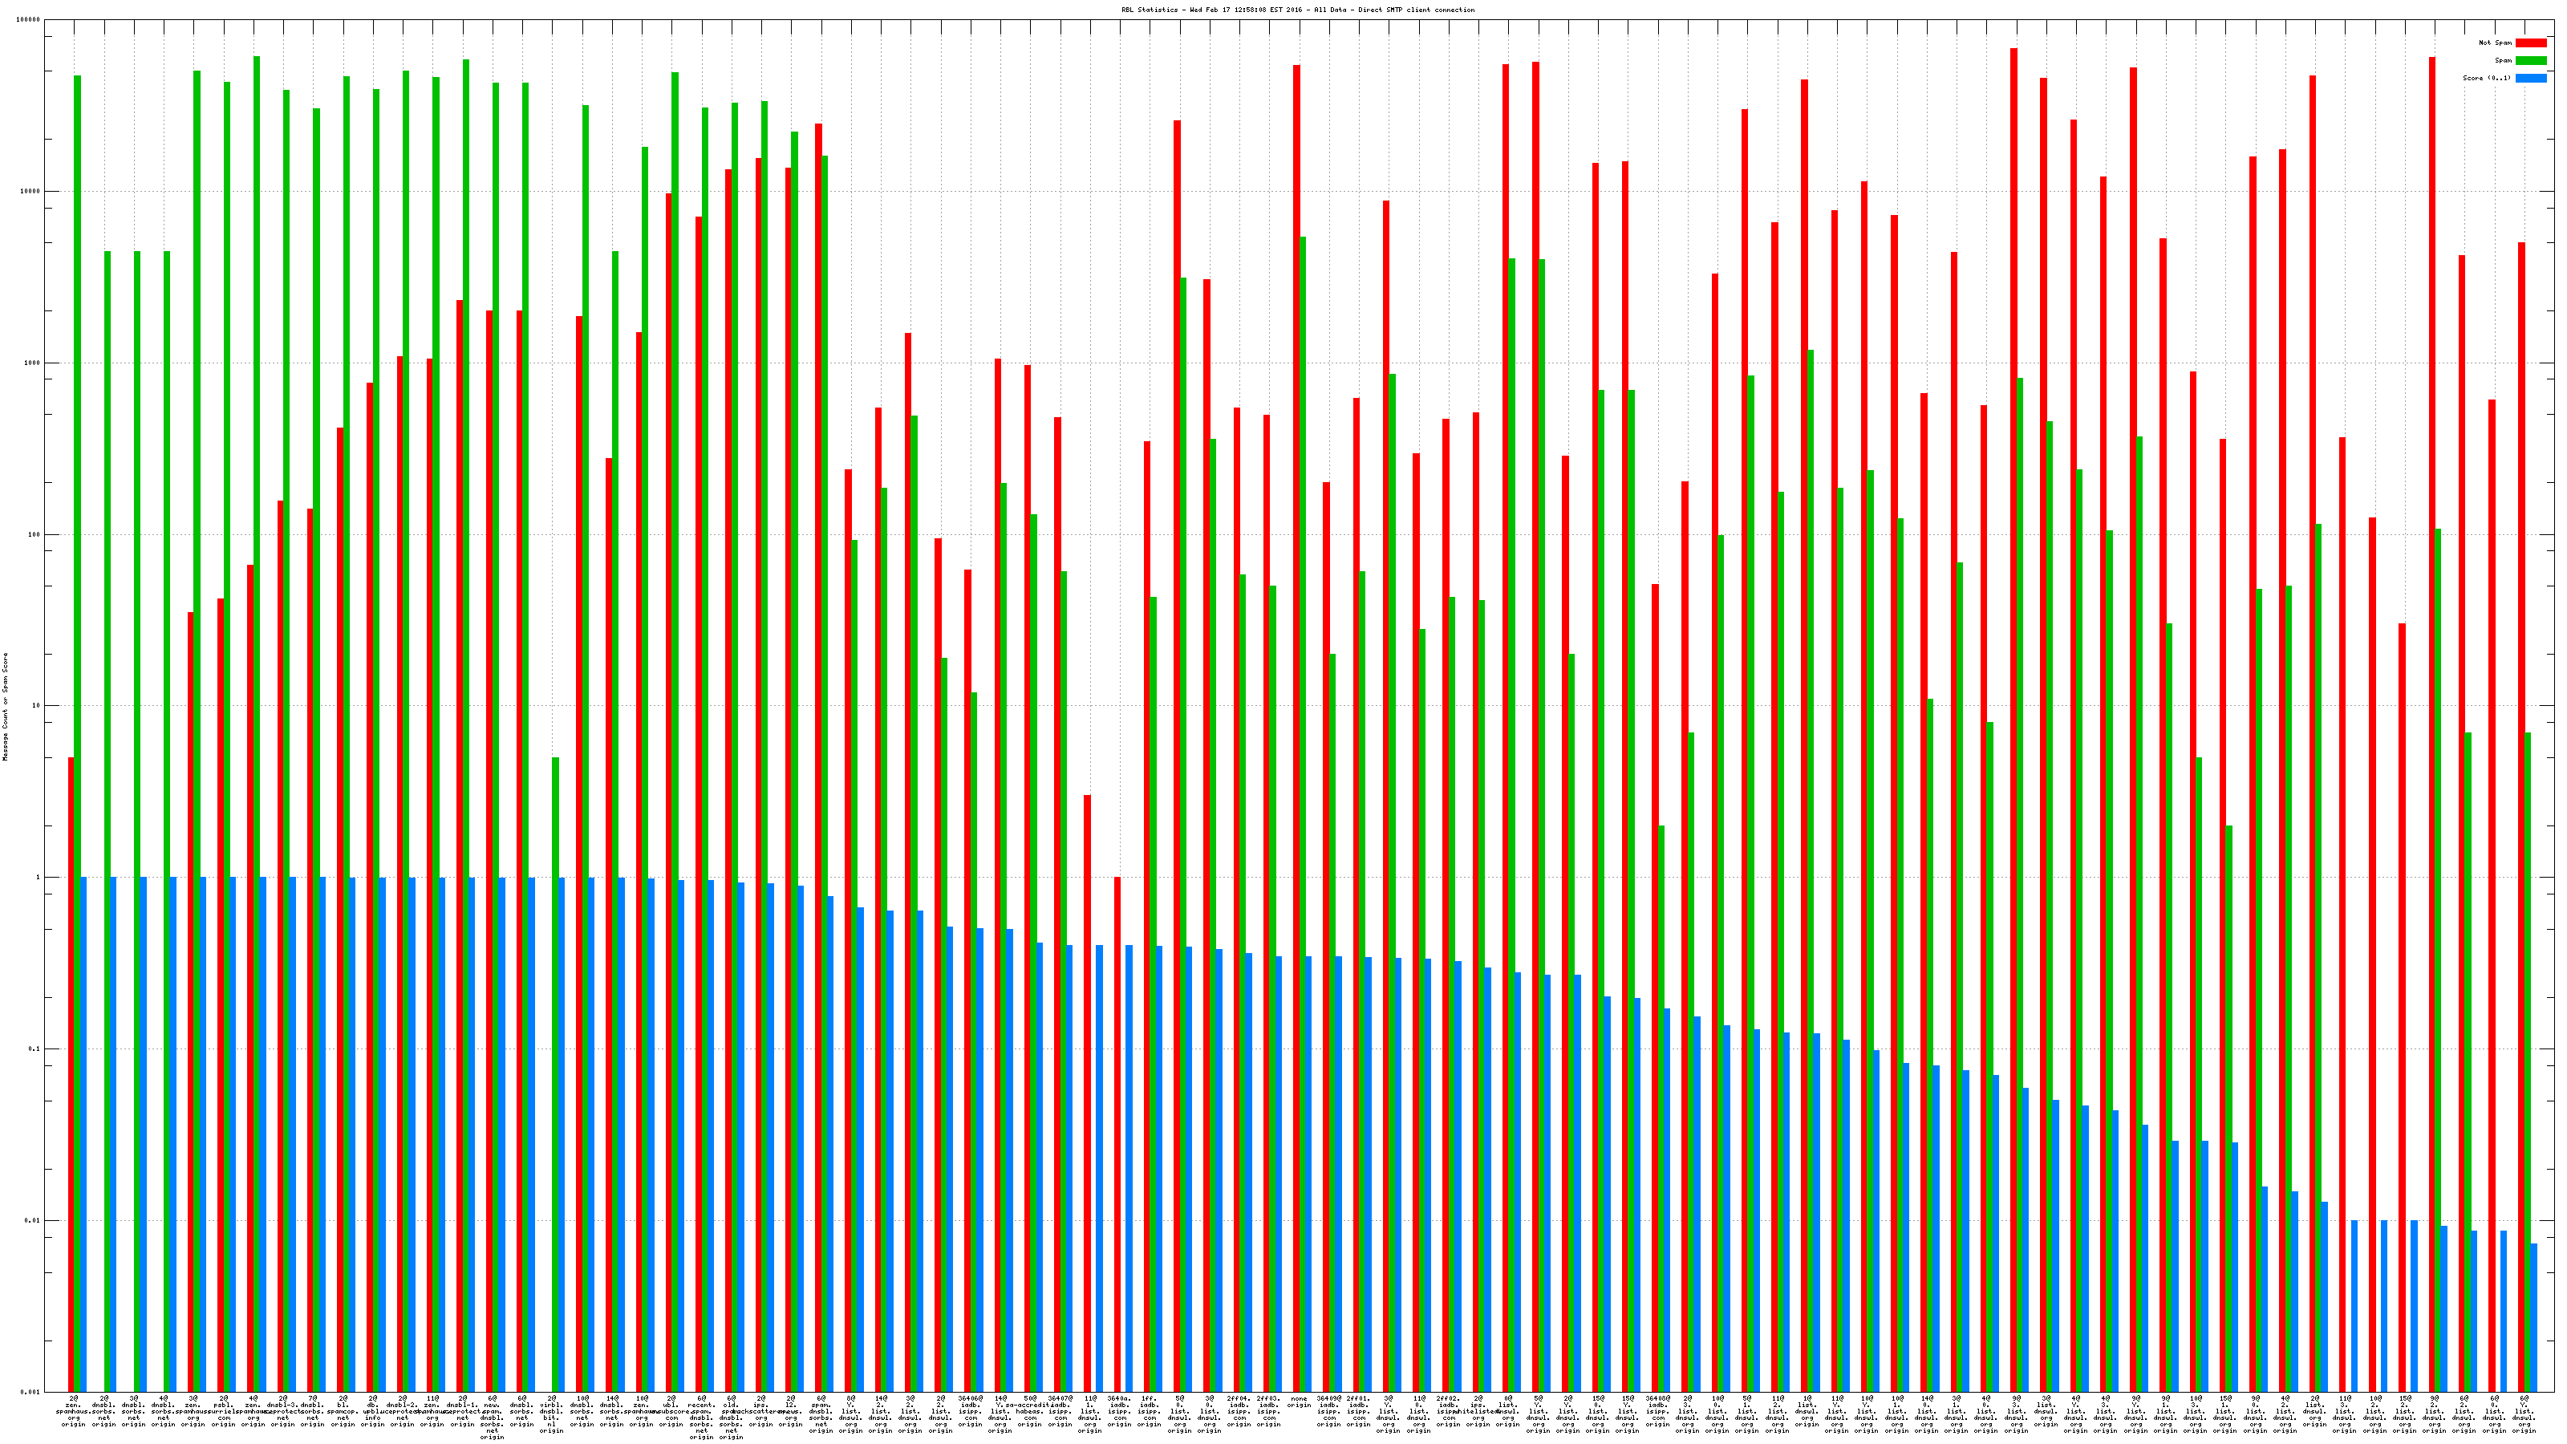
Task: Click the 'none origin' x-axis label
Action: pyautogui.click(x=1299, y=1401)
